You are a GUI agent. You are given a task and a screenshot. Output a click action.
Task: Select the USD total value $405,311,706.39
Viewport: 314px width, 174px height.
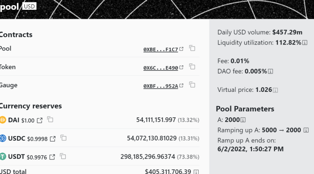click(x=168, y=171)
